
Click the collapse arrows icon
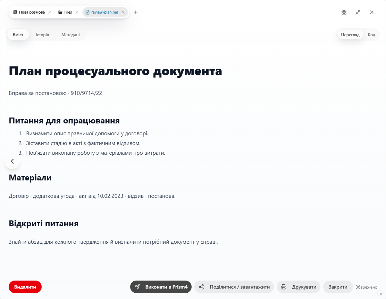click(x=358, y=12)
